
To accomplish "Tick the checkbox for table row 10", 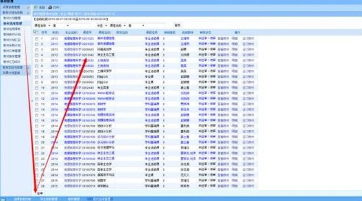I will [x=37, y=88].
